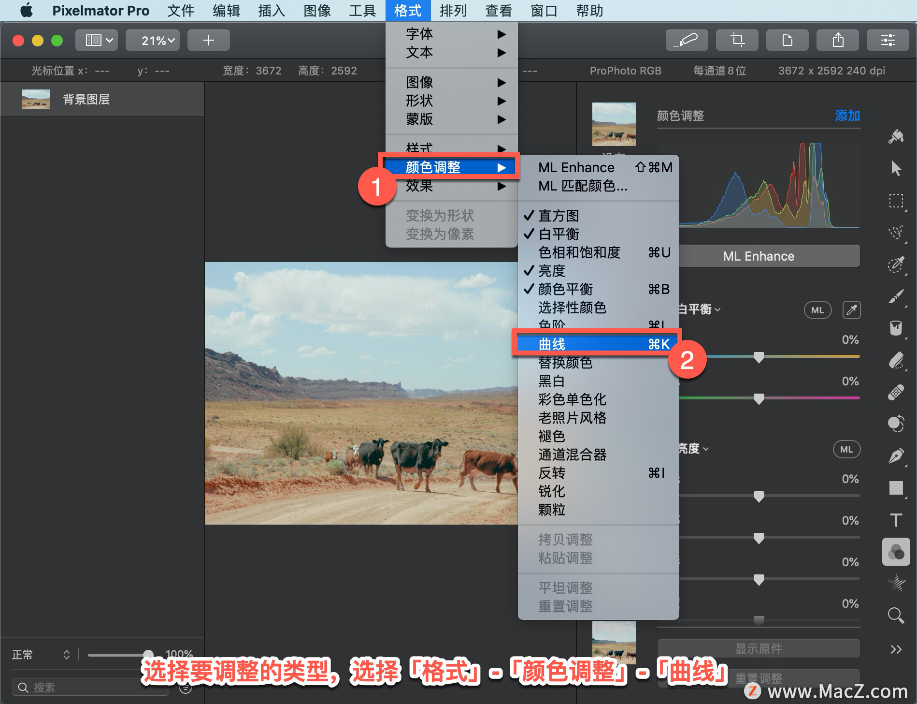Adjust the layer opacity slider handle

(x=148, y=655)
